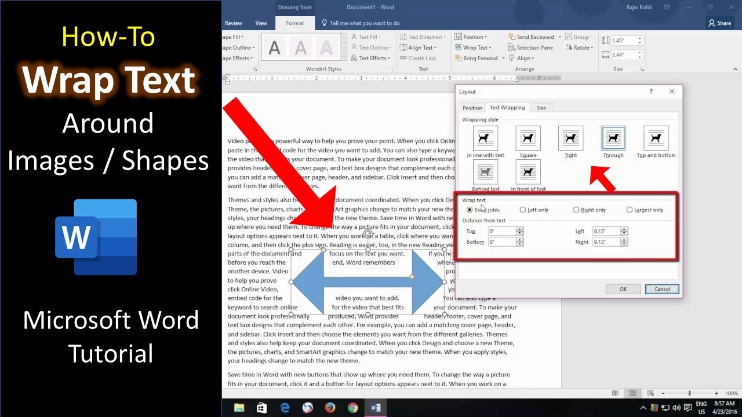Open Firefox from the taskbar
This screenshot has width=742, height=417.
pos(330,408)
